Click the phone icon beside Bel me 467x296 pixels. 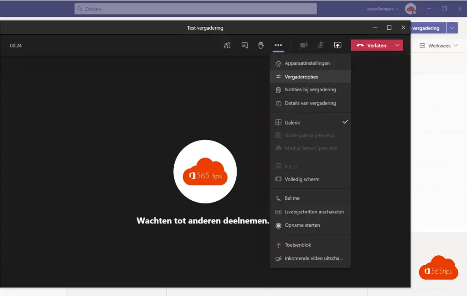279,198
